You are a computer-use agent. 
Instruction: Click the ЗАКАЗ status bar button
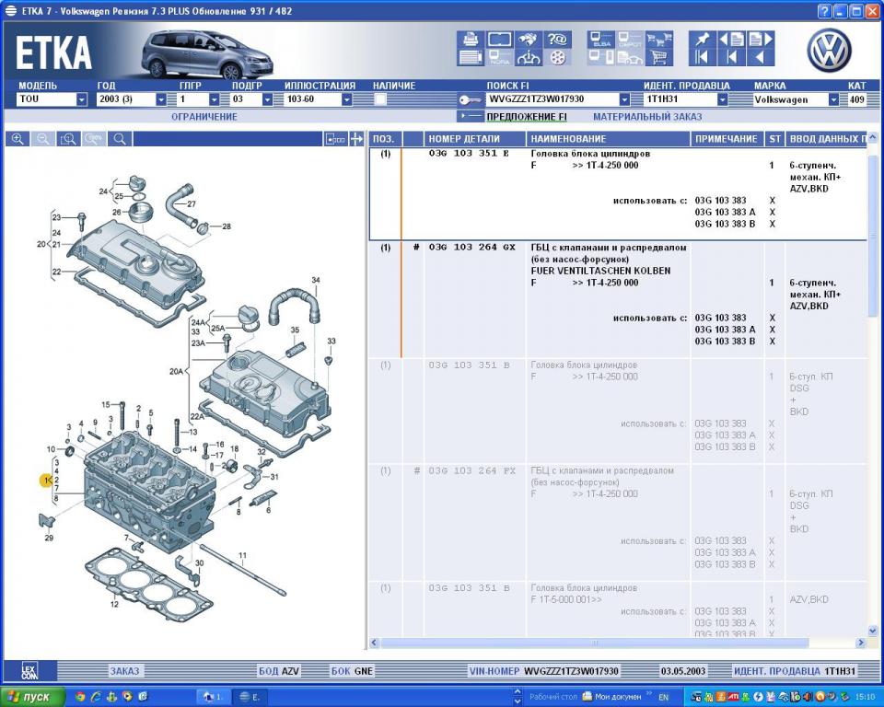(x=124, y=671)
